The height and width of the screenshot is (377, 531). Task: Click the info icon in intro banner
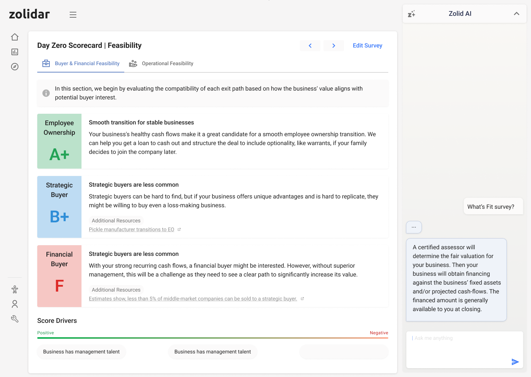46,93
